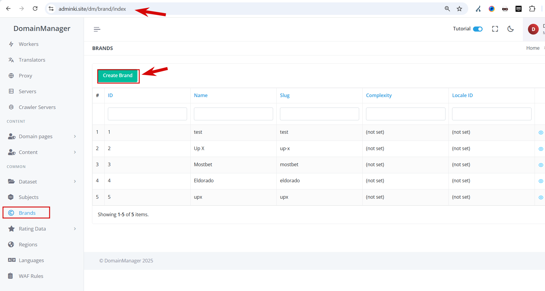Click the Subjects hexagon icon
545x291 pixels.
11,197
